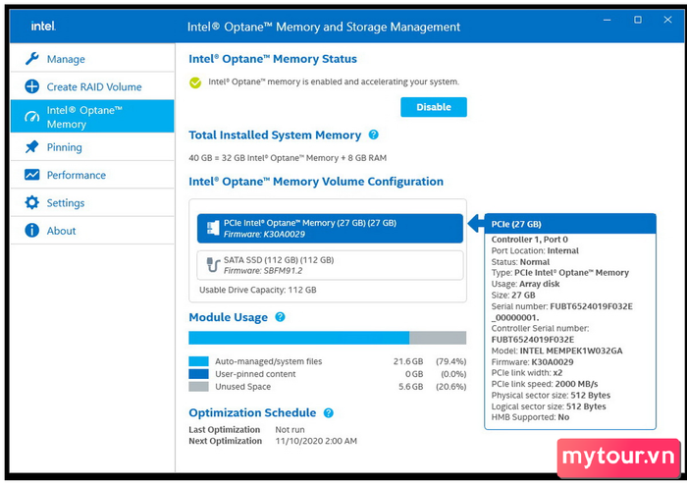Open the Performance menu item
The image size is (687, 487).
tap(76, 175)
